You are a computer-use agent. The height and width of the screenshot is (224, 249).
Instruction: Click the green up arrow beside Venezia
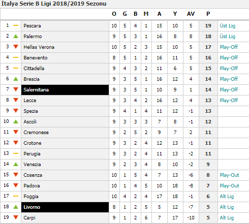pyautogui.click(x=16, y=164)
